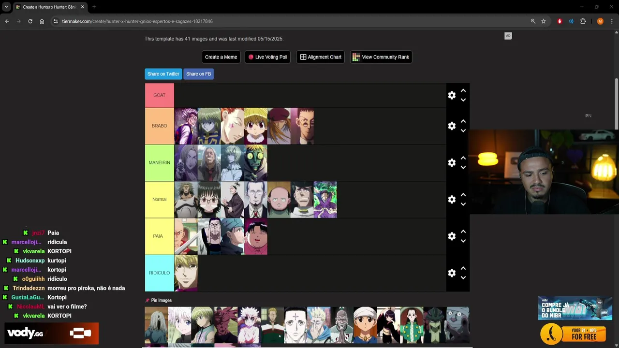This screenshot has width=619, height=348.
Task: Click the page vertical scrollbar
Action: click(x=616, y=104)
